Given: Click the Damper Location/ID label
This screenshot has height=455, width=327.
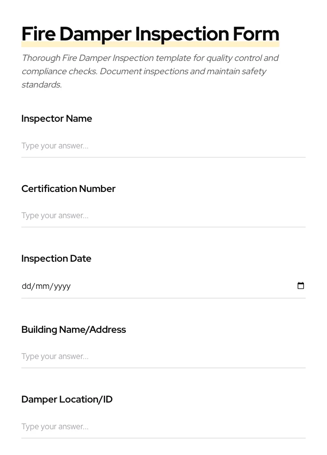Looking at the screenshot, I should tap(67, 399).
